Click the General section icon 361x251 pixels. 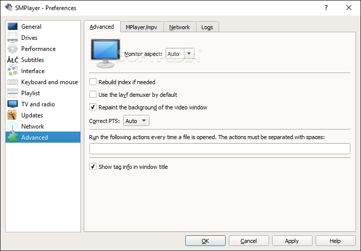pyautogui.click(x=13, y=26)
